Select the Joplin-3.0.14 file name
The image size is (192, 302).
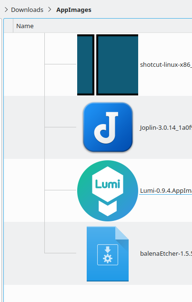[x=166, y=127]
